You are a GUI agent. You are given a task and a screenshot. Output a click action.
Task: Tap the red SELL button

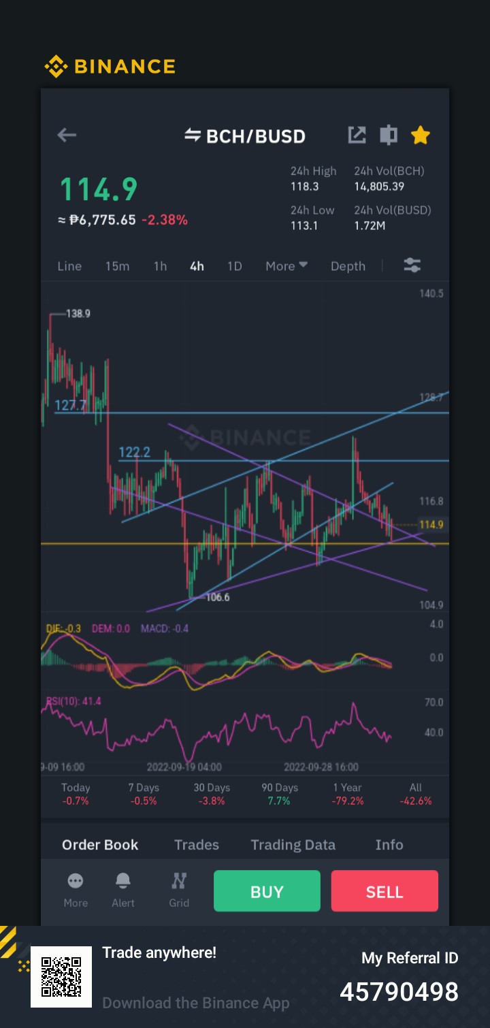(x=385, y=891)
